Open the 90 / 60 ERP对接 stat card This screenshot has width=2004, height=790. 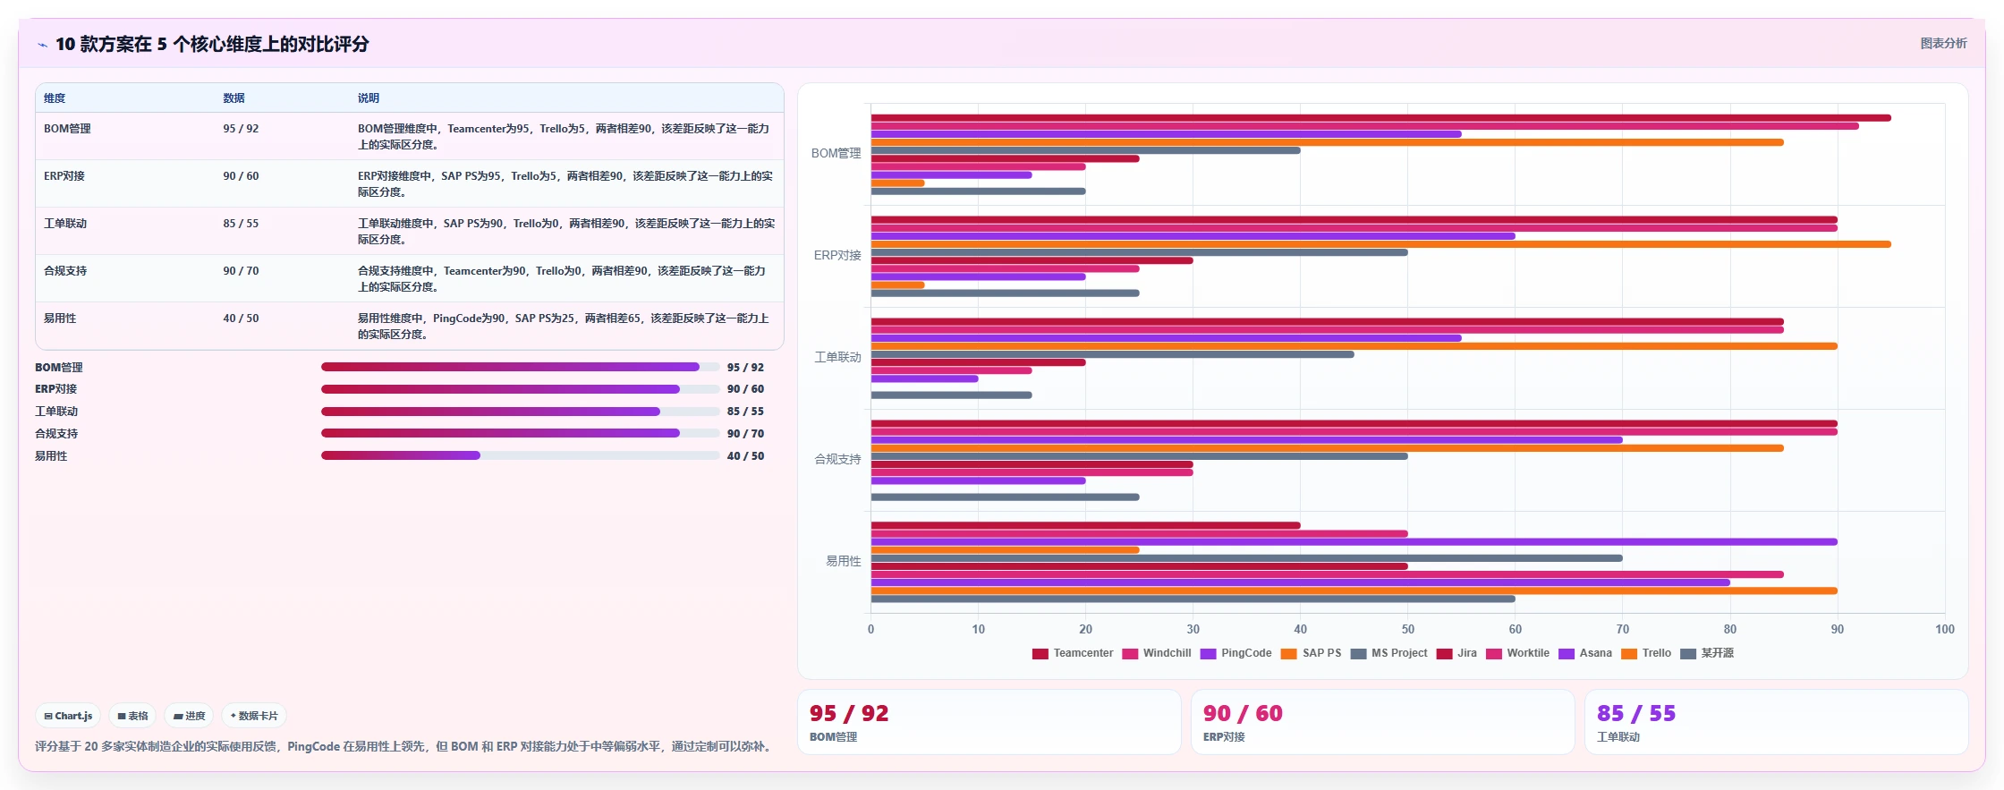pos(1382,722)
